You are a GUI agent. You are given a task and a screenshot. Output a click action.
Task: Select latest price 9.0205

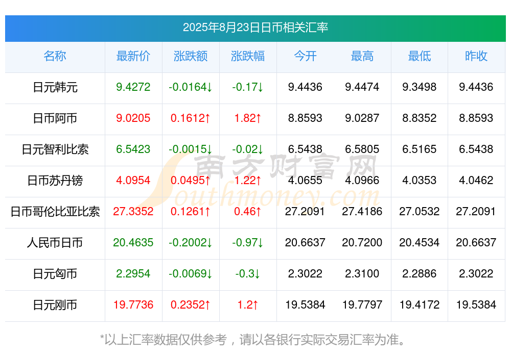tap(133, 118)
